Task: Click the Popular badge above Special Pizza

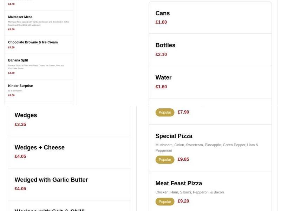Action: (x=165, y=112)
